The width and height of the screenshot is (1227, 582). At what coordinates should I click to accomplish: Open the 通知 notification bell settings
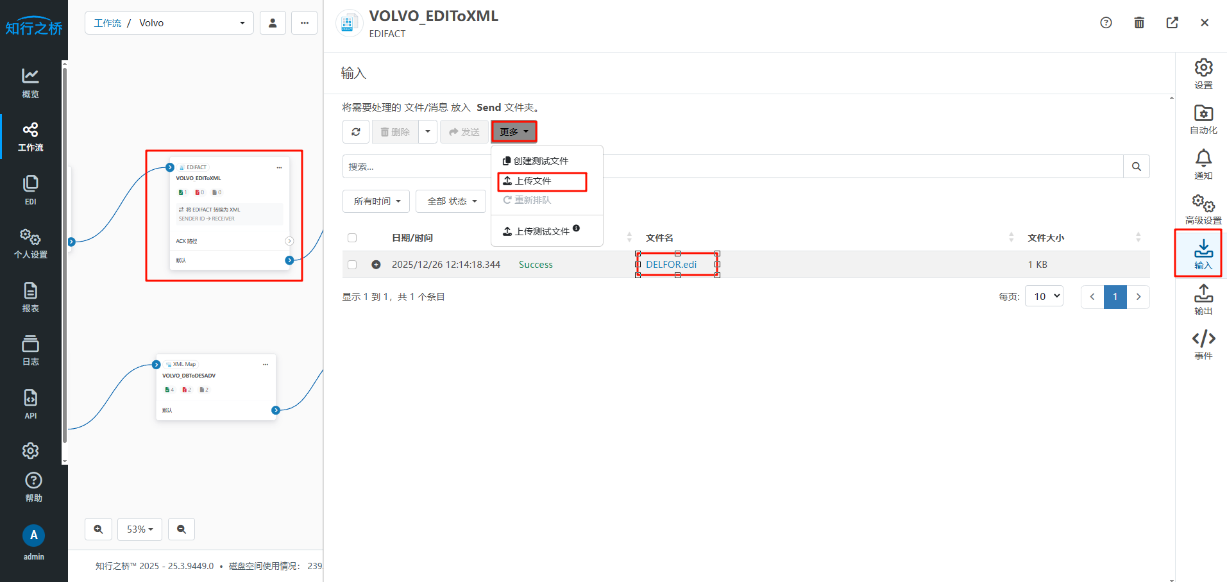pyautogui.click(x=1203, y=164)
